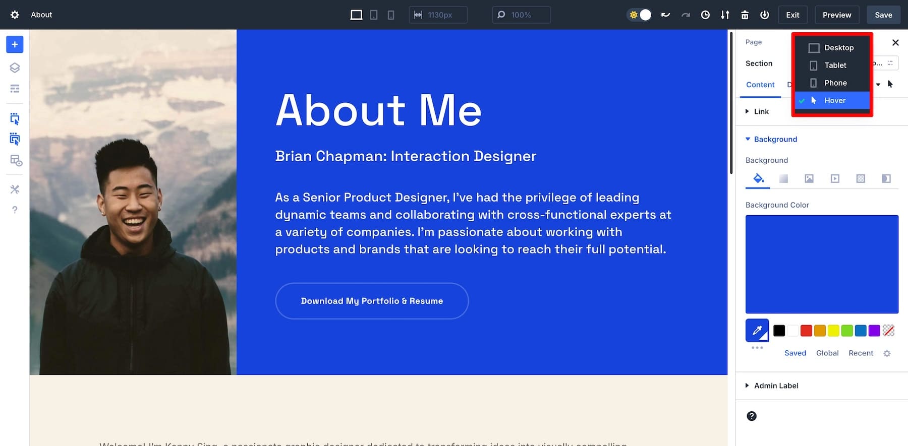Pick the red color swatch
This screenshot has width=908, height=446.
806,331
